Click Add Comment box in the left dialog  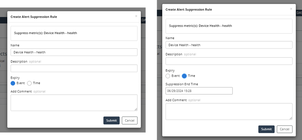pyautogui.click(x=74, y=103)
